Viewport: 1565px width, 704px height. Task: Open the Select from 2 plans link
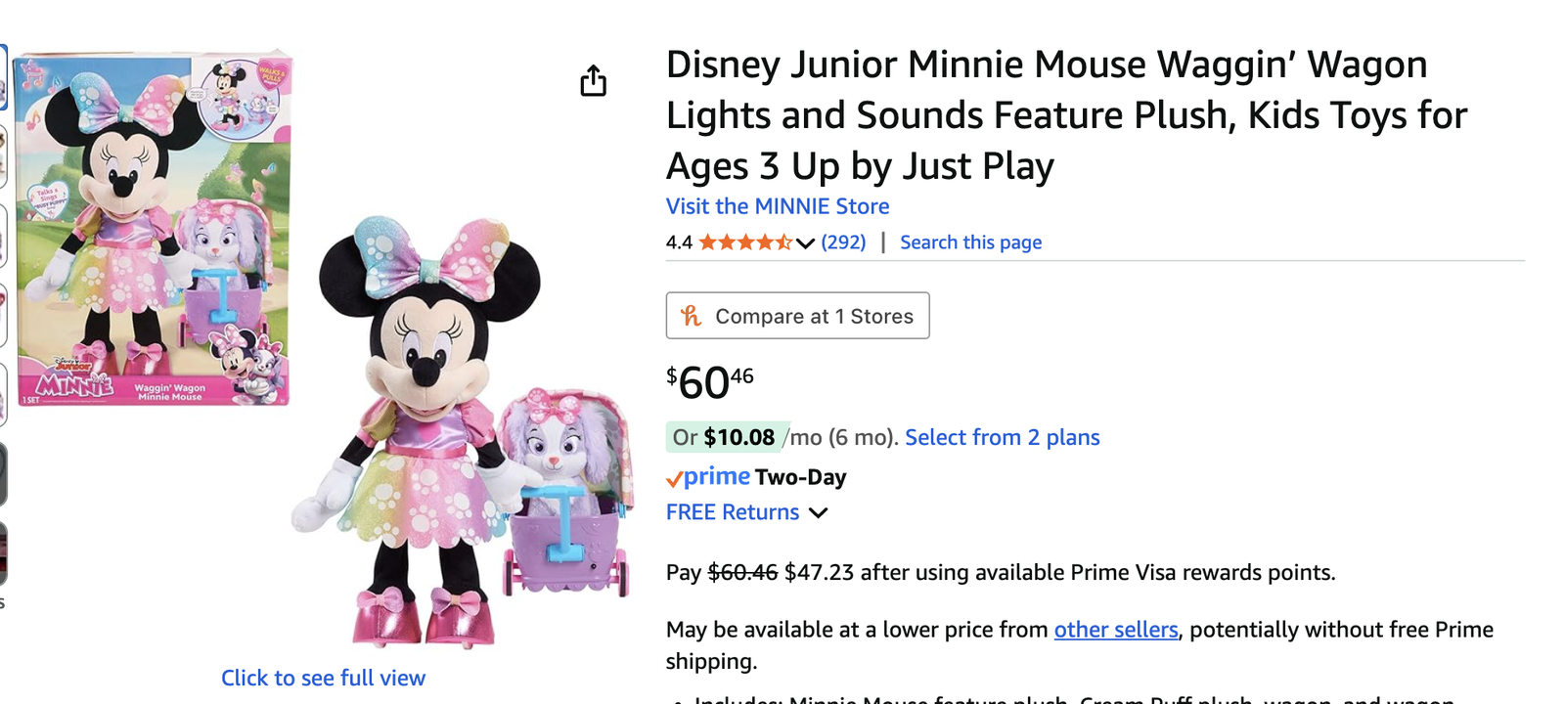tap(1002, 437)
